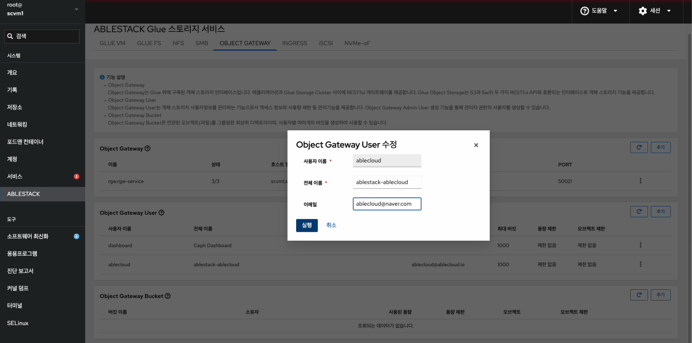
Task: Open kebab menu for dashboard user row
Action: [640, 245]
